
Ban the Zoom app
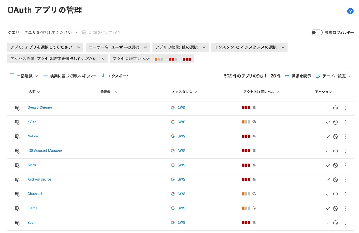click(x=335, y=223)
